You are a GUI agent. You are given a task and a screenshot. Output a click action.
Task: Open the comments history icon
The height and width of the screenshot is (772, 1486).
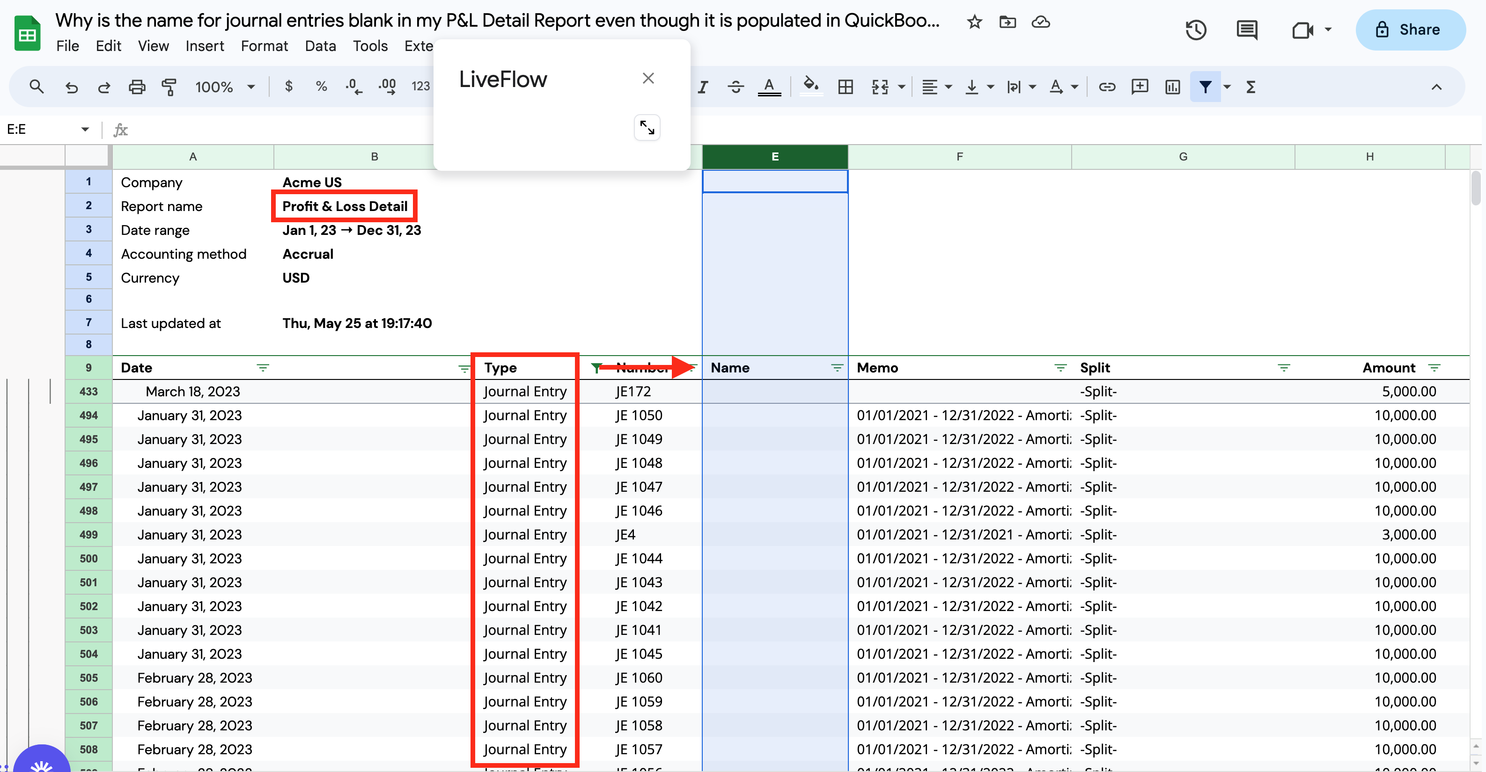(x=1247, y=29)
